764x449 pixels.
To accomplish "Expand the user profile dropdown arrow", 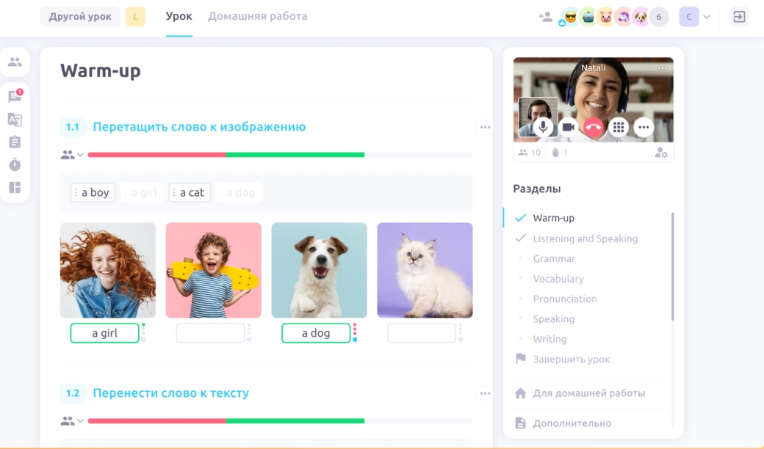I will coord(707,17).
